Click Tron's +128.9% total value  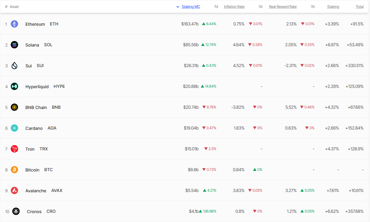click(x=356, y=149)
